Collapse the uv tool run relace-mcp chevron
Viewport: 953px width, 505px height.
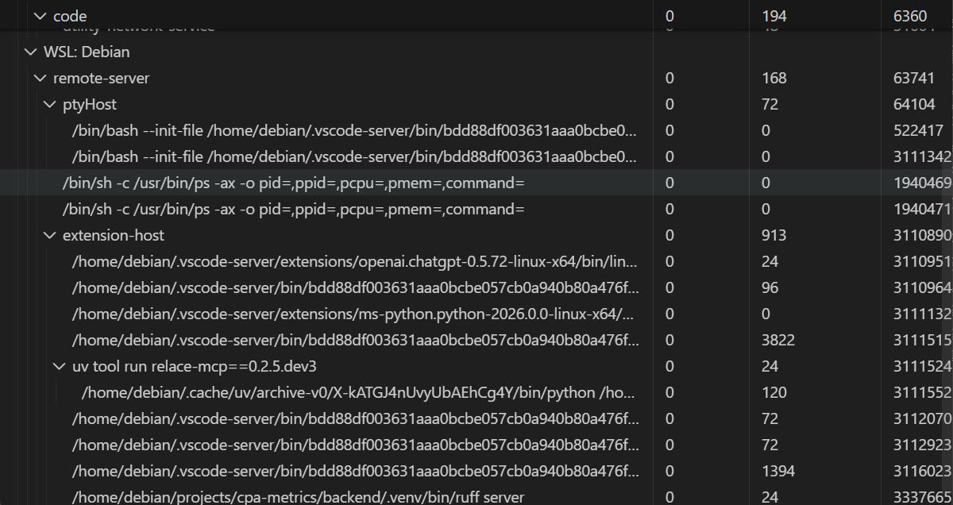pyautogui.click(x=60, y=366)
